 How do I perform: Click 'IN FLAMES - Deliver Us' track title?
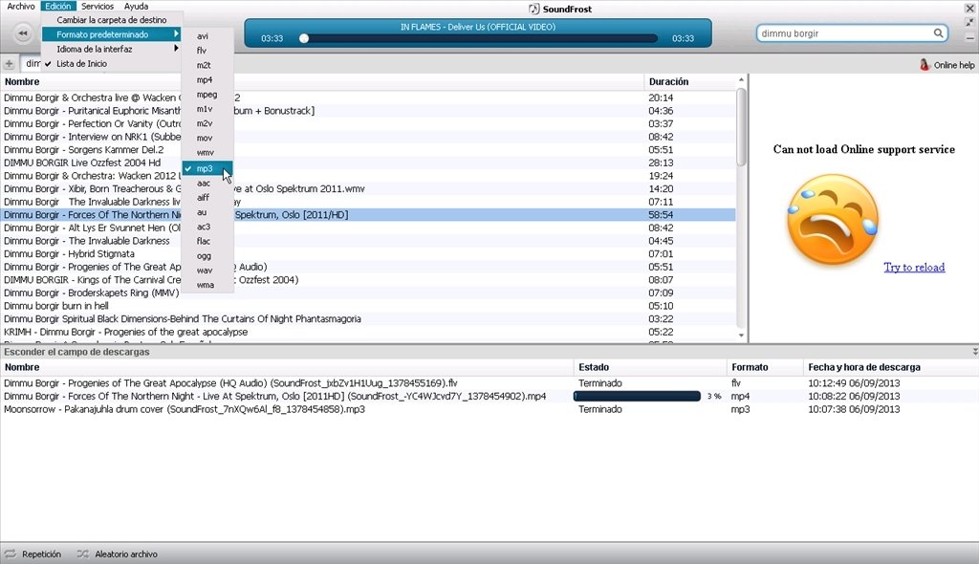coord(478,27)
